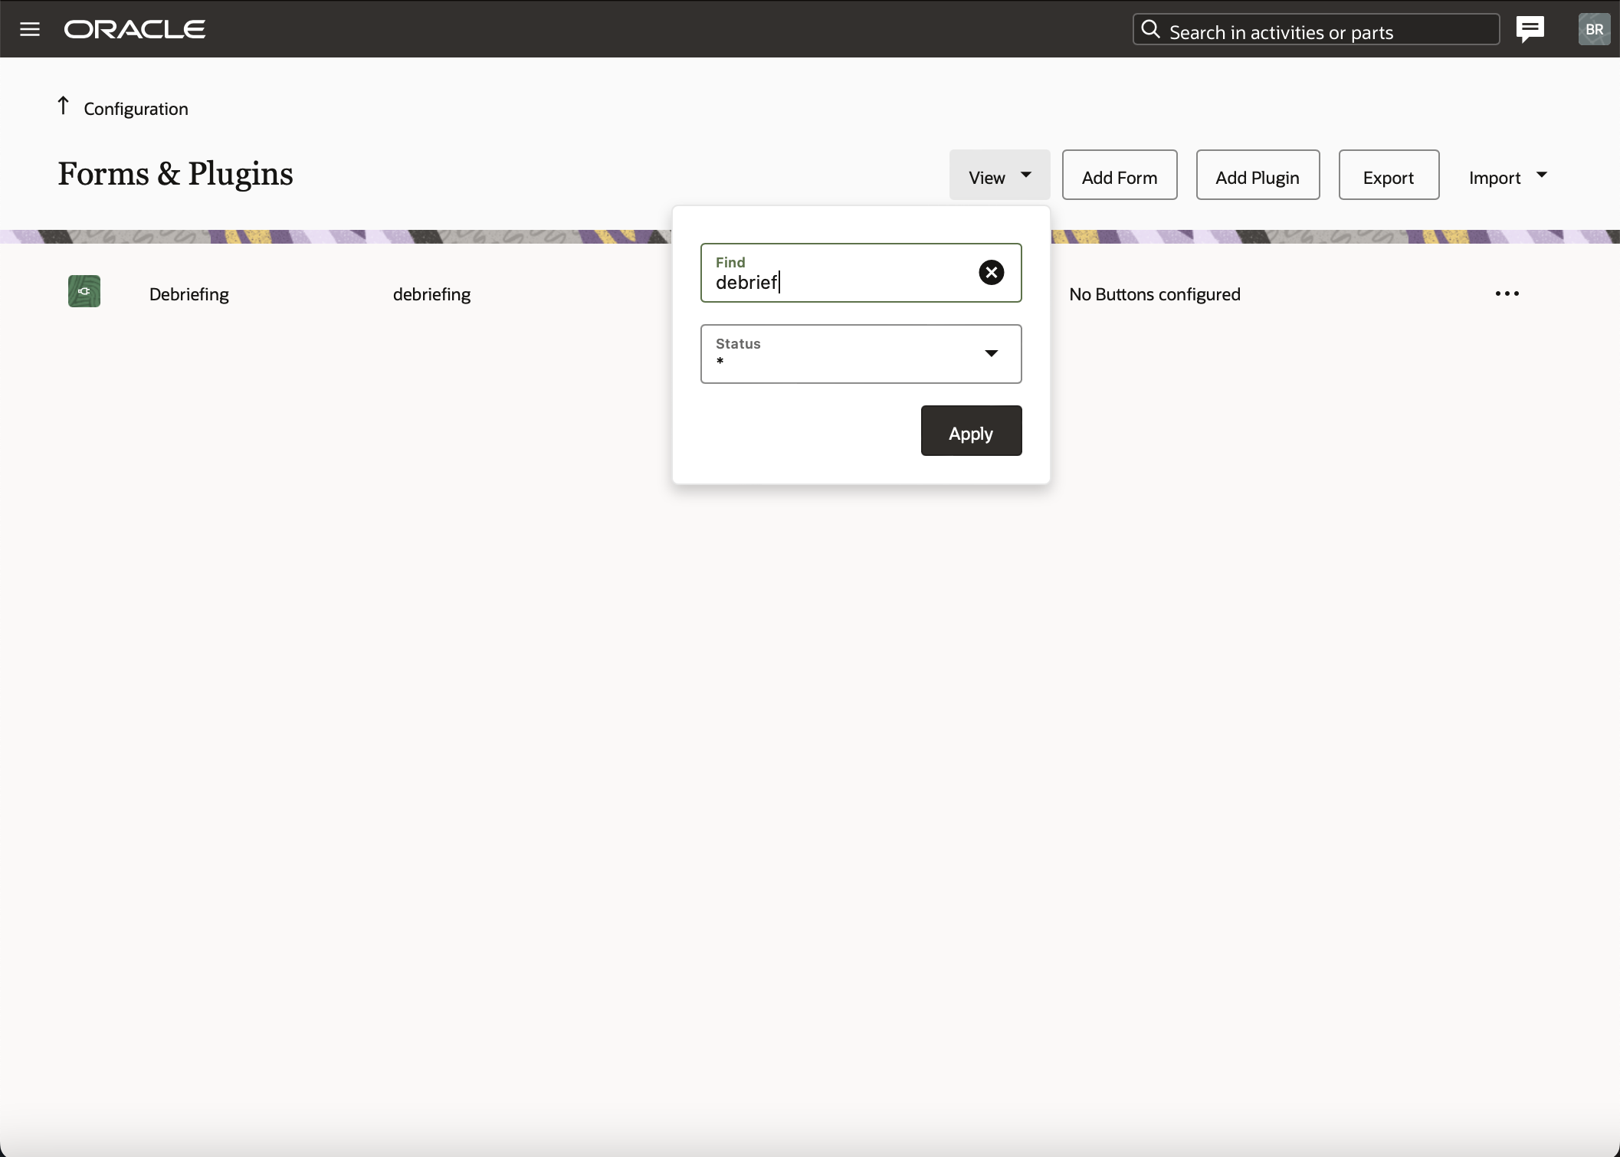Apply the filter settings
This screenshot has width=1620, height=1157.
(970, 431)
